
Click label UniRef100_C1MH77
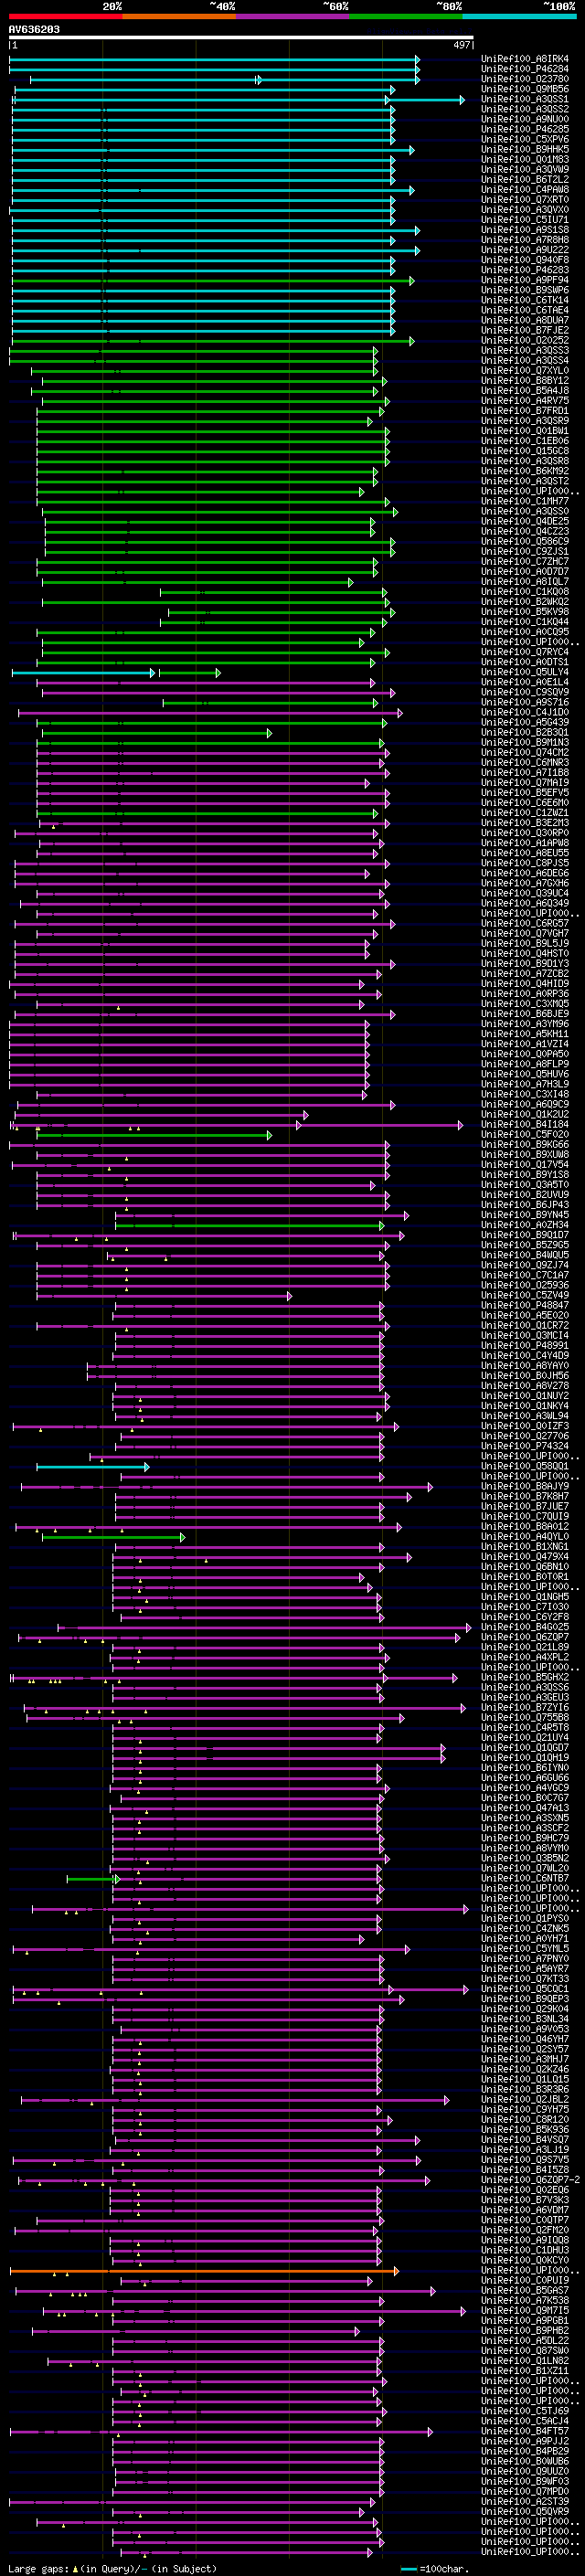coord(525,501)
